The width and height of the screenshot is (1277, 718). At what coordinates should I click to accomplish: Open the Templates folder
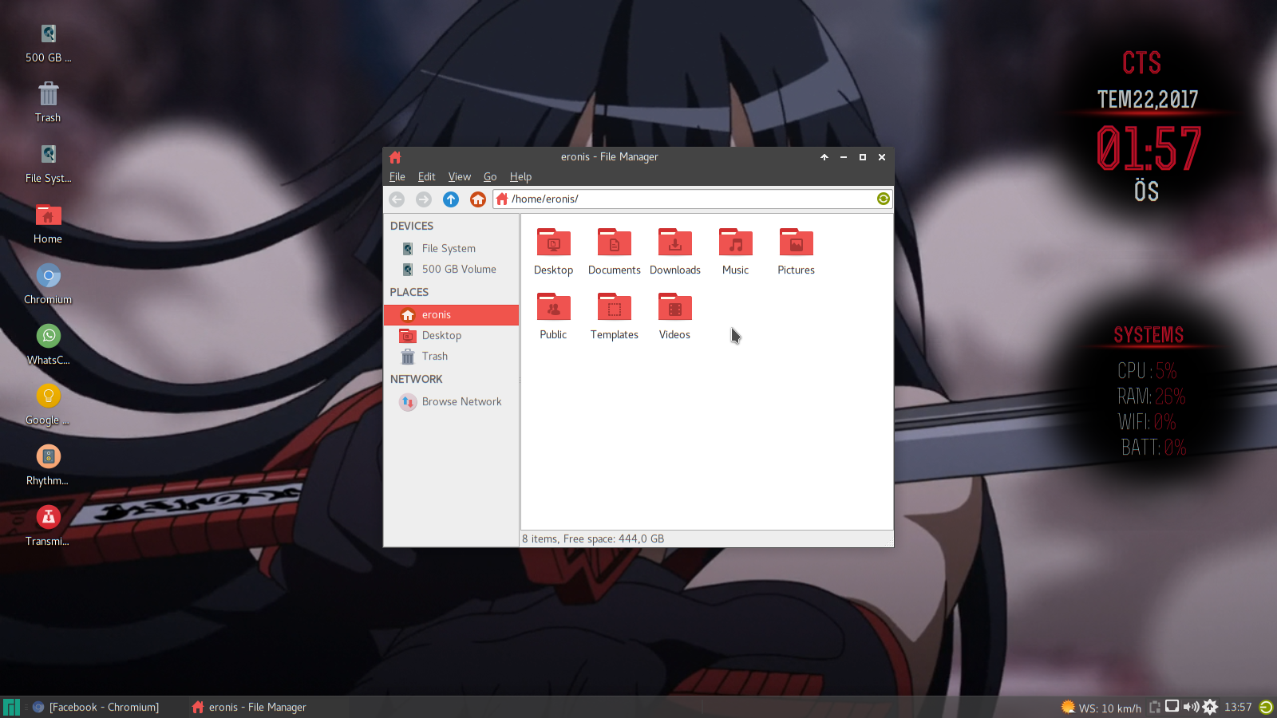[615, 317]
